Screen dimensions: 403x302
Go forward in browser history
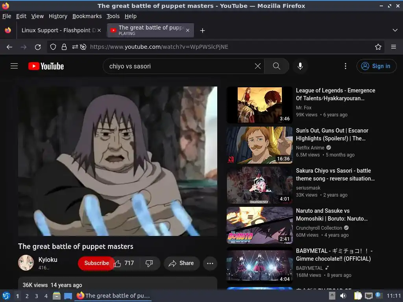[x=24, y=47]
